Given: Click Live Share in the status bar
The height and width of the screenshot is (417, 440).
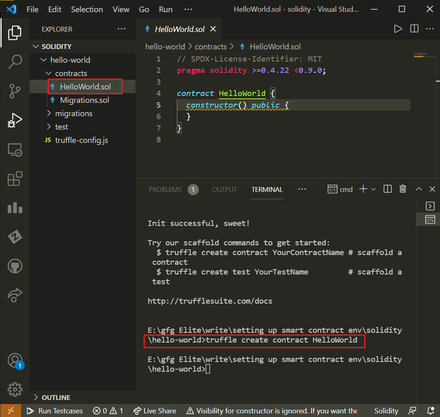Looking at the screenshot, I should coord(154,411).
